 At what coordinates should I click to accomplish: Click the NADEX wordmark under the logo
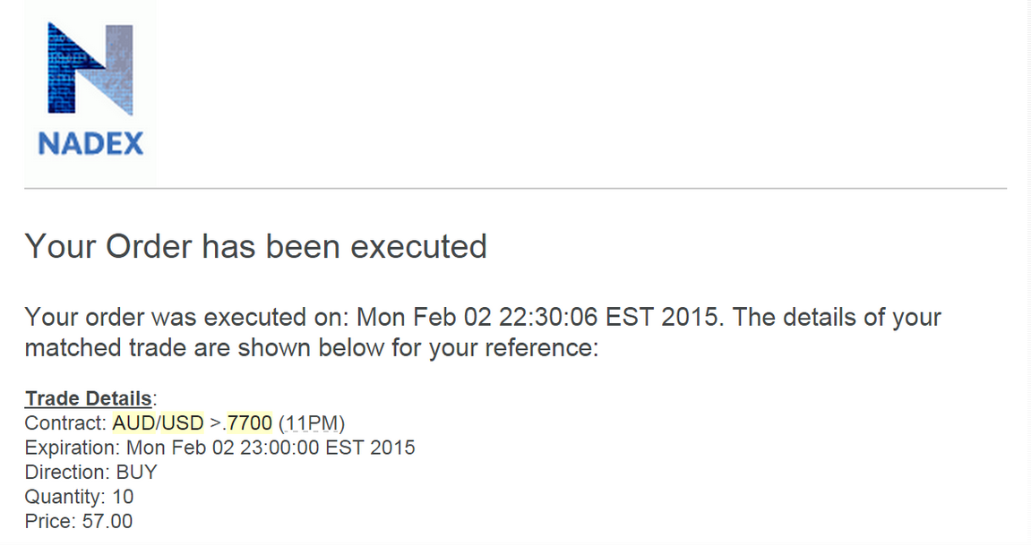(x=90, y=144)
